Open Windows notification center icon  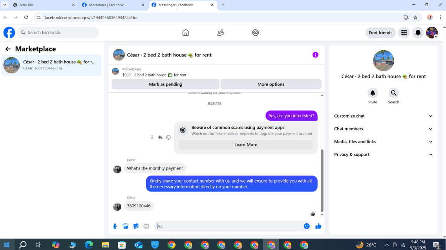point(437,245)
